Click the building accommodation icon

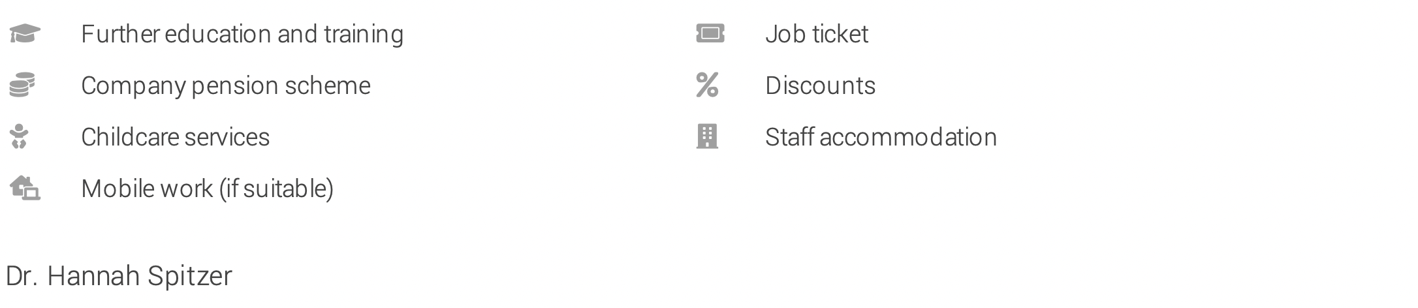(x=707, y=136)
